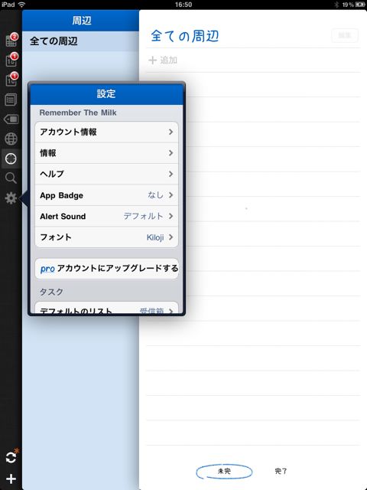Expand the Alert Sound option
Screen dimensions: 367x490
106,216
